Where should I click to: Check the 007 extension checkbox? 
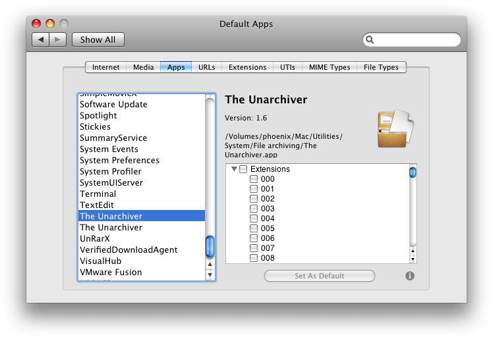coord(253,248)
